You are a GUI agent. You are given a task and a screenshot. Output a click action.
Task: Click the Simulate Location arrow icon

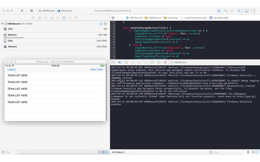point(165,62)
